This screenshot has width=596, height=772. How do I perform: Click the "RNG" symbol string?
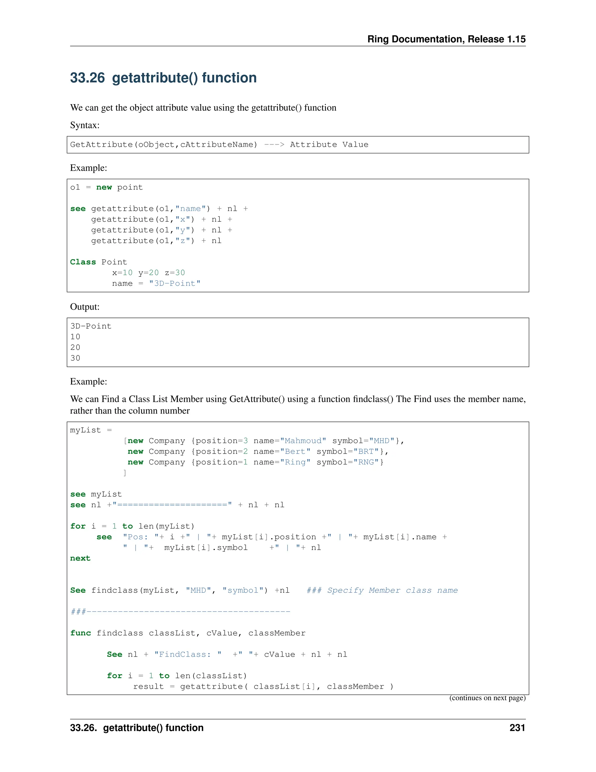tap(366, 462)
